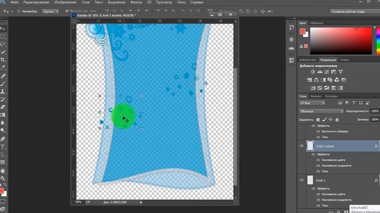Select the Hand tool
Image resolution: width=380 pixels, height=213 pixels.
tap(2, 171)
